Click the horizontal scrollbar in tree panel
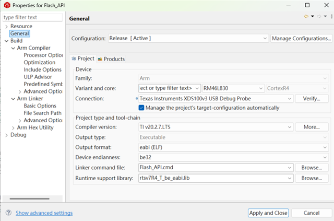Viewport: 334px width, 221px height. 29,199
